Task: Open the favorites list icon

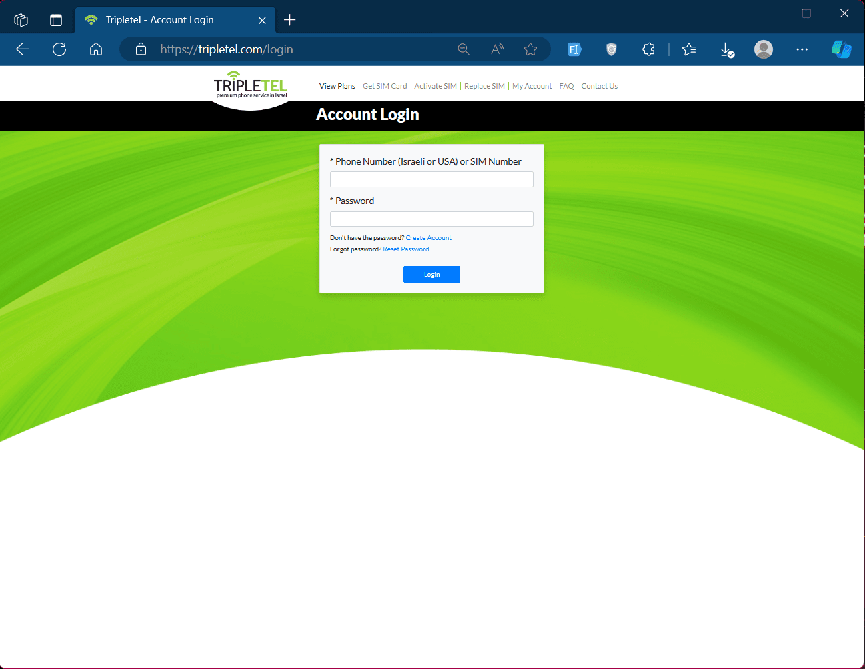Action: (689, 49)
